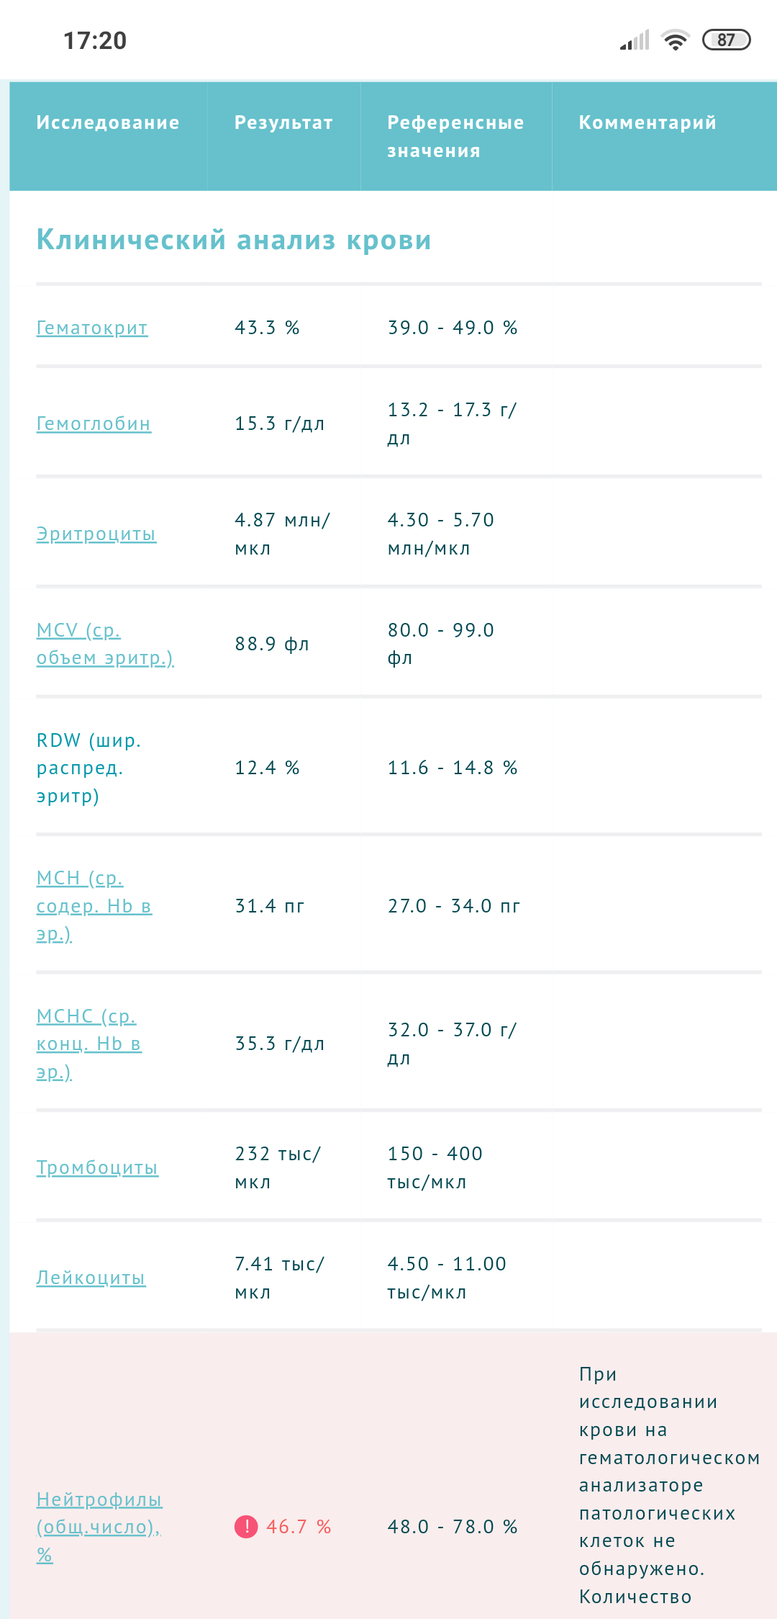Tap the battery indicator showing 87

(x=726, y=40)
